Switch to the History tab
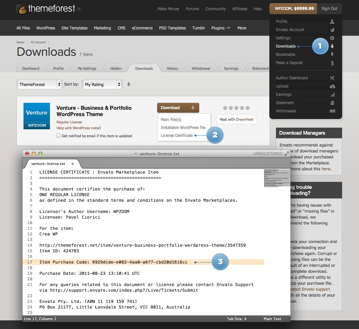Viewport: 359px width, 329px height. 172,68
